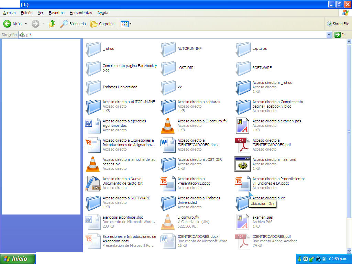Click the green Atrás back arrow
The height and width of the screenshot is (264, 352).
7,24
